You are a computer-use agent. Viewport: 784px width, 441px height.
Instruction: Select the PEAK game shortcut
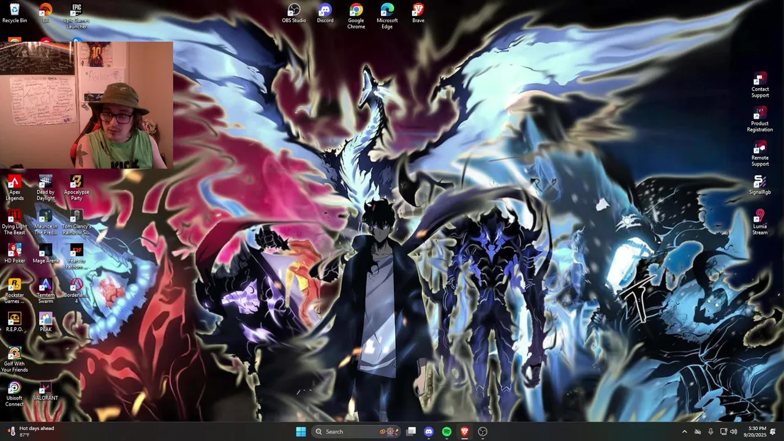point(45,322)
